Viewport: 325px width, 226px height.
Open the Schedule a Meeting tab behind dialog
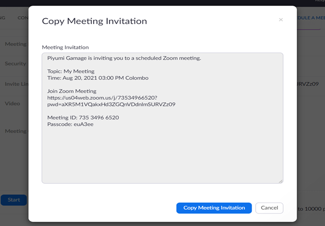(311, 18)
